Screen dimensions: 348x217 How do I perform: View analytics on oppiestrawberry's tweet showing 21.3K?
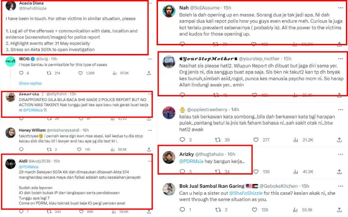pos(296,140)
